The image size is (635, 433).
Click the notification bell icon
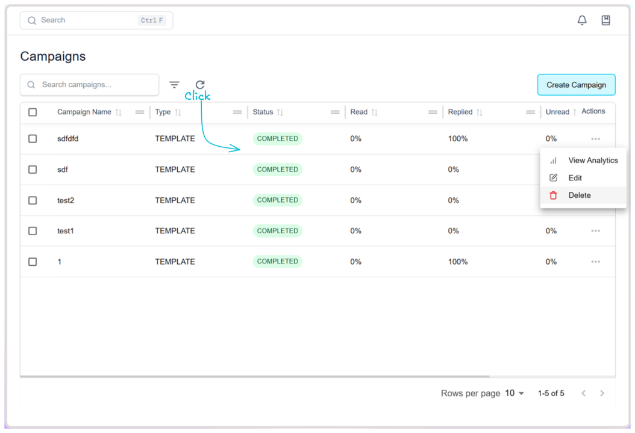point(582,20)
